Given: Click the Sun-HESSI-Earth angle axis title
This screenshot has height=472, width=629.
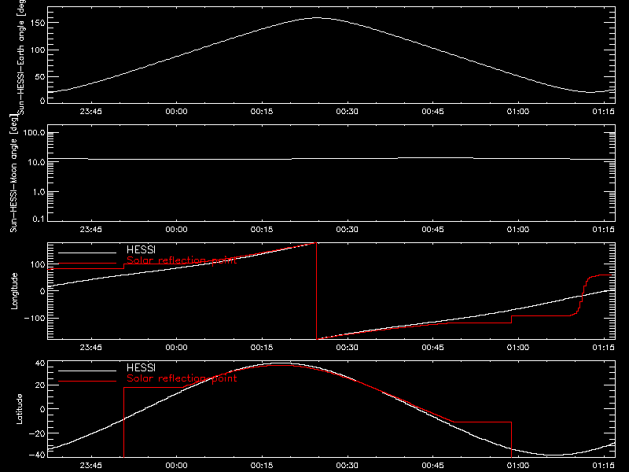Looking at the screenshot, I should tap(21, 57).
